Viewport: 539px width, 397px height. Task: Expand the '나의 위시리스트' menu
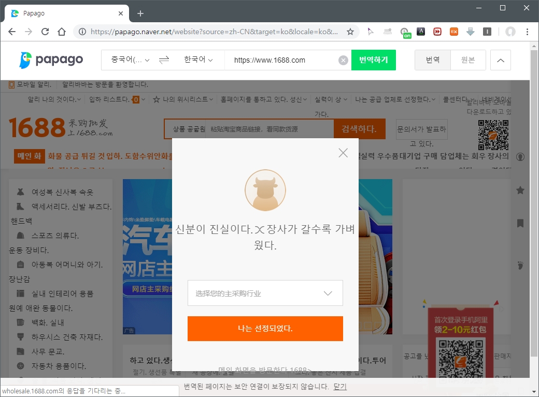[183, 99]
